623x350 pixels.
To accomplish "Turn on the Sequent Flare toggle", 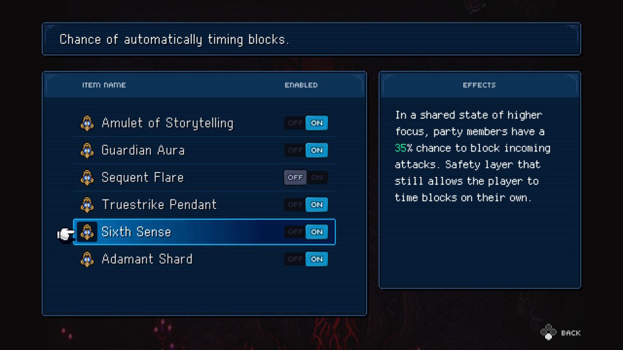I will click(x=316, y=177).
